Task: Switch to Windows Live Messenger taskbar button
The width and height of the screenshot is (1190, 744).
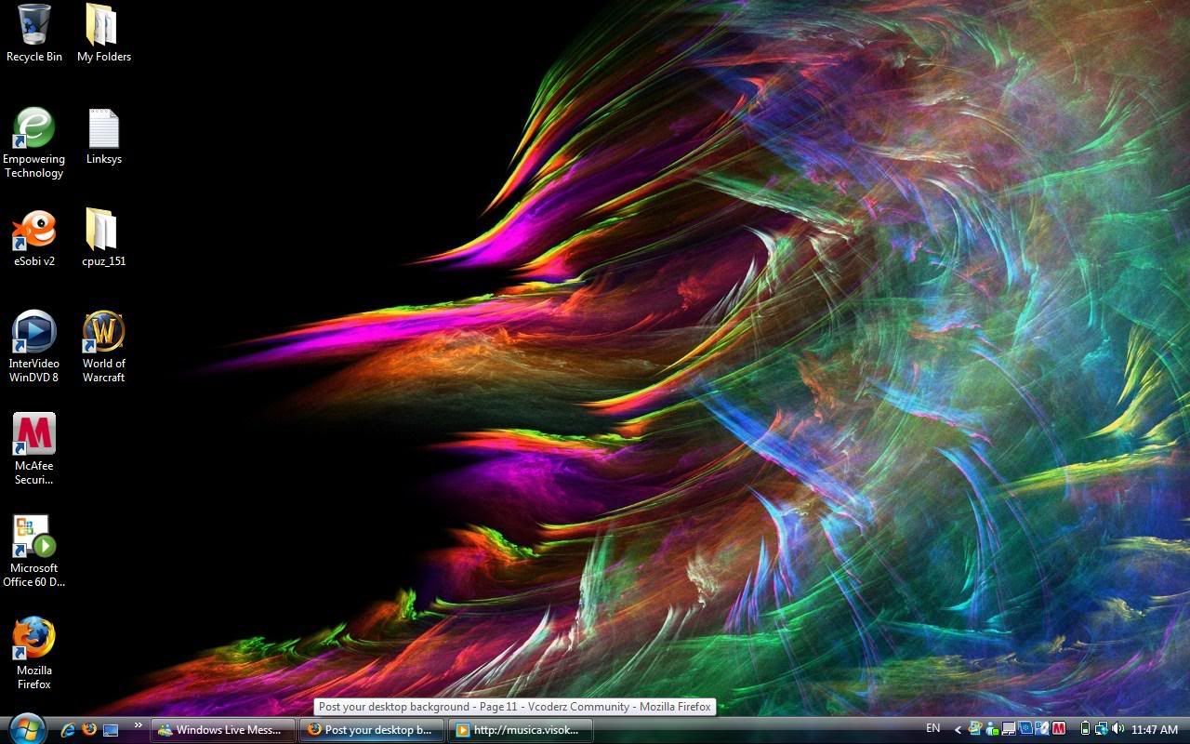Action: tap(222, 730)
